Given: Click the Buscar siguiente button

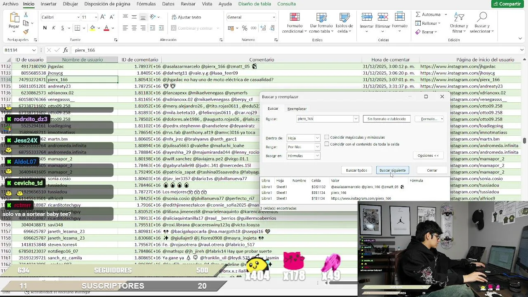Looking at the screenshot, I should 392,170.
